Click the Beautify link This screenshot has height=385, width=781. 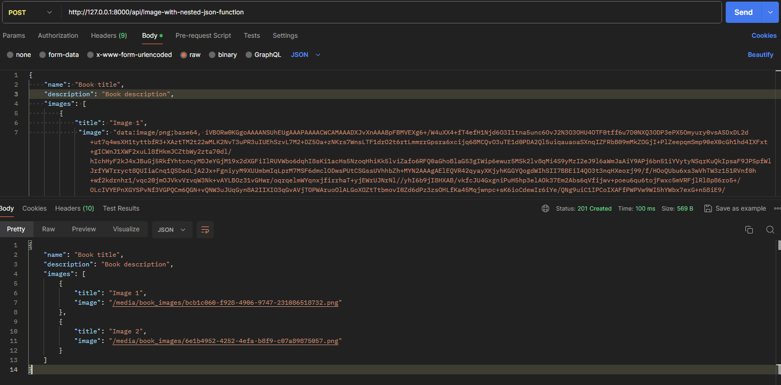click(x=760, y=55)
